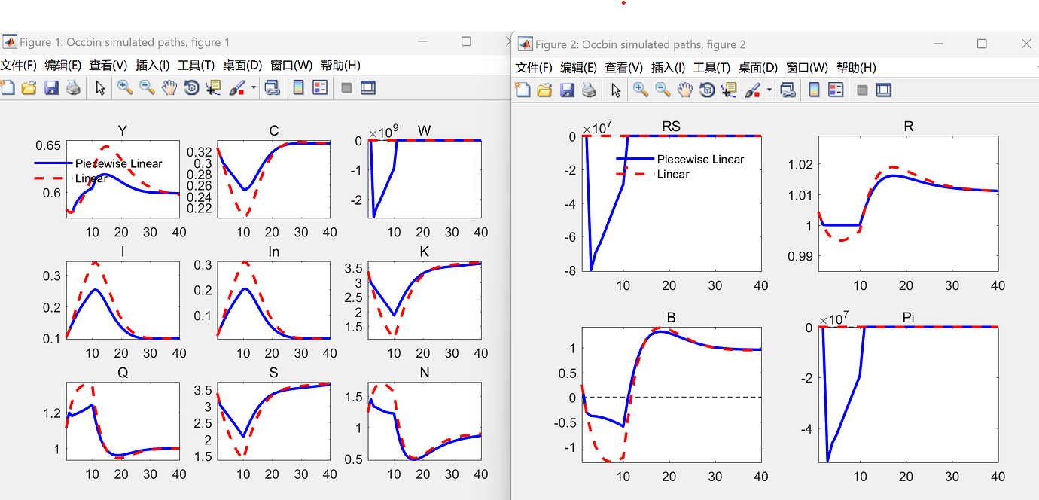Image resolution: width=1039 pixels, height=500 pixels.
Task: Enable data brushing in Figure 2
Action: coord(751,90)
